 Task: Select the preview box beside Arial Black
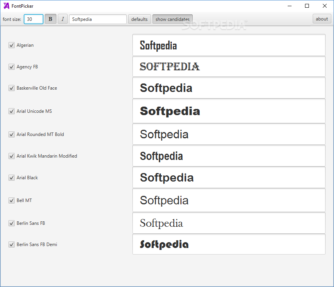(x=229, y=177)
